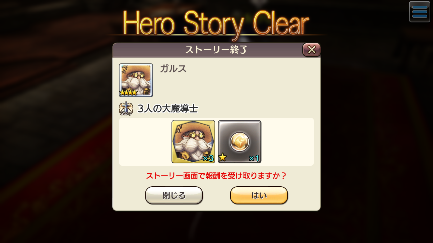Select the gold orb item reward
This screenshot has height=243, width=433.
(240, 142)
